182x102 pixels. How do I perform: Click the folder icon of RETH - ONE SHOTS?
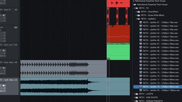click(x=137, y=97)
